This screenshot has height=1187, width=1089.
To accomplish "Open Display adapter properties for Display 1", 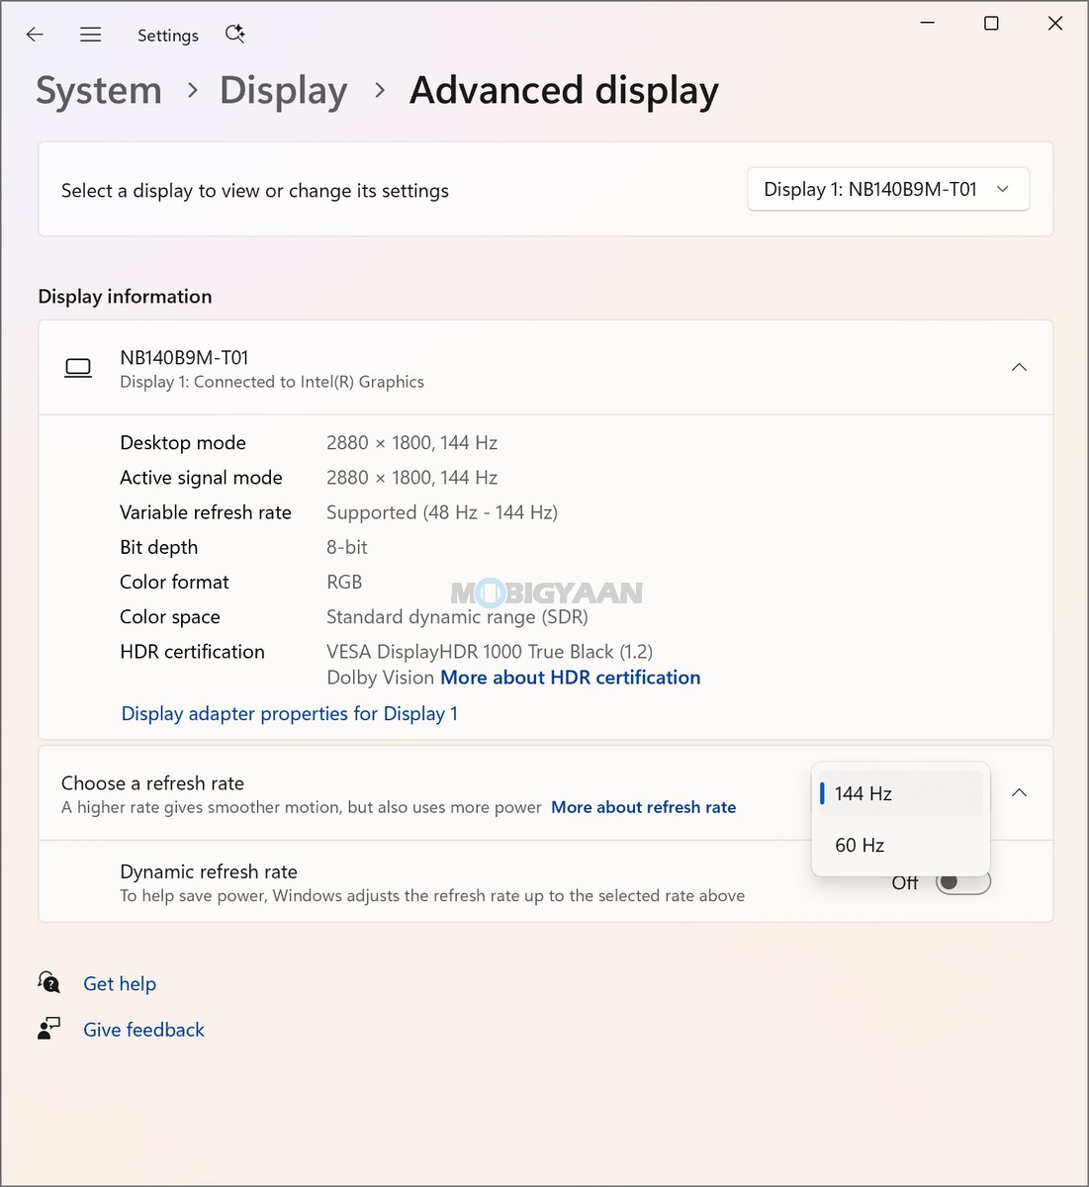I will [x=290, y=713].
